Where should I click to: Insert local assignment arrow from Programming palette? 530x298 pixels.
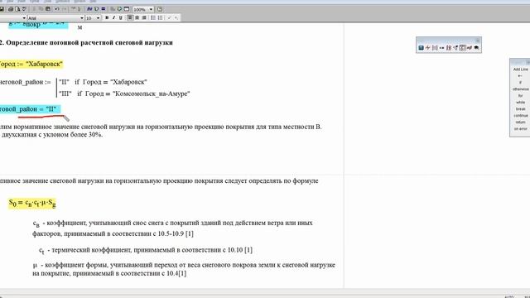click(x=521, y=76)
